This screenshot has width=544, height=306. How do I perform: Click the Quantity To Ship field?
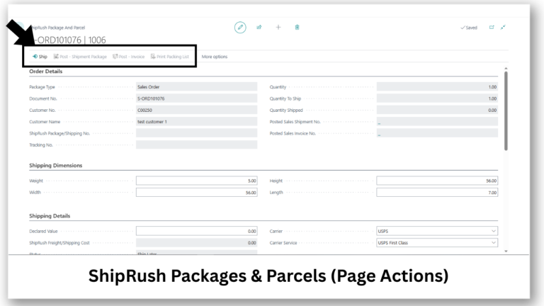(x=437, y=98)
